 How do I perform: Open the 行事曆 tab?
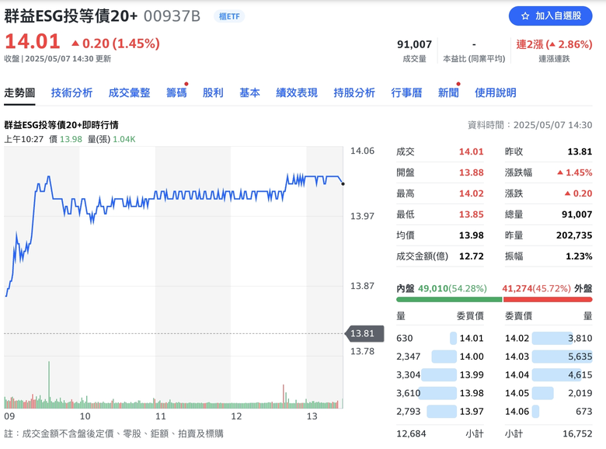(x=406, y=92)
